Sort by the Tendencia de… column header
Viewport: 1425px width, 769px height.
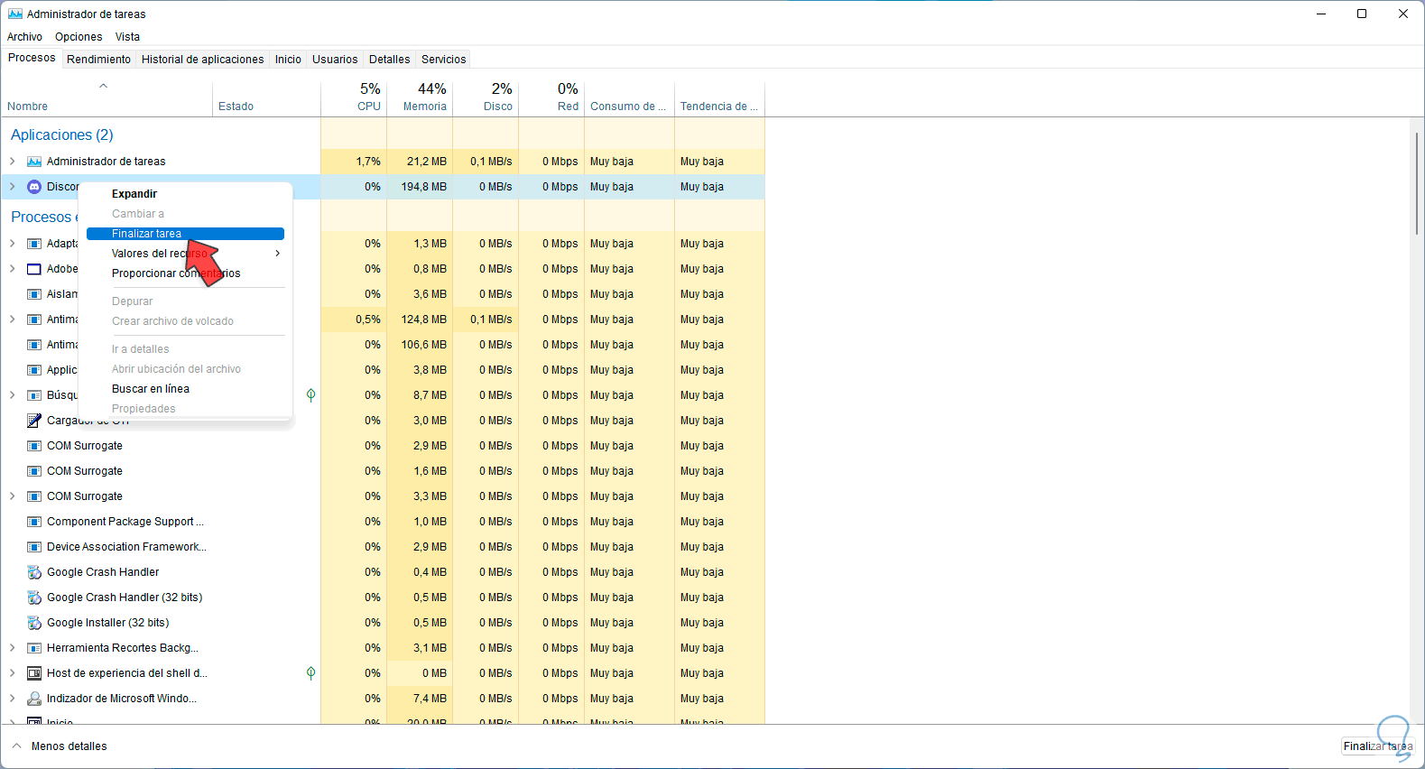pyautogui.click(x=720, y=98)
